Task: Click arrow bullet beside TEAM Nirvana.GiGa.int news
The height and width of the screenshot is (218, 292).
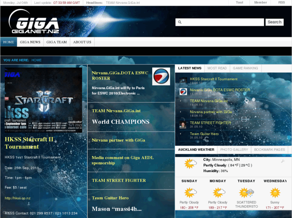Action: (x=180, y=101)
